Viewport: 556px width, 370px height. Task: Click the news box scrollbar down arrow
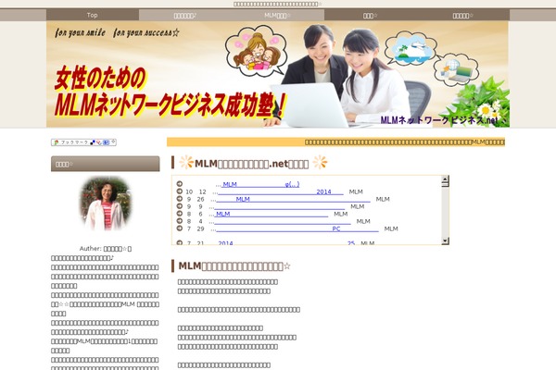[x=445, y=241]
